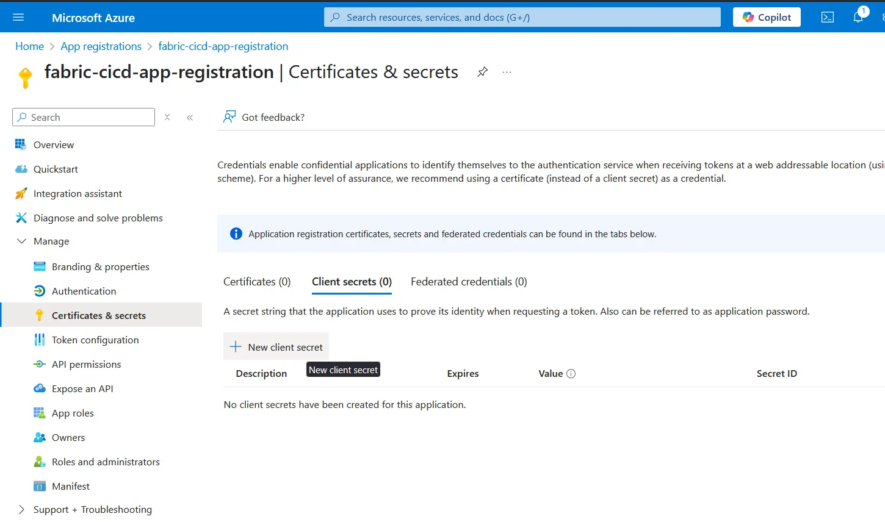
Task: Collapse the Manage section chevron
Action: [x=21, y=241]
